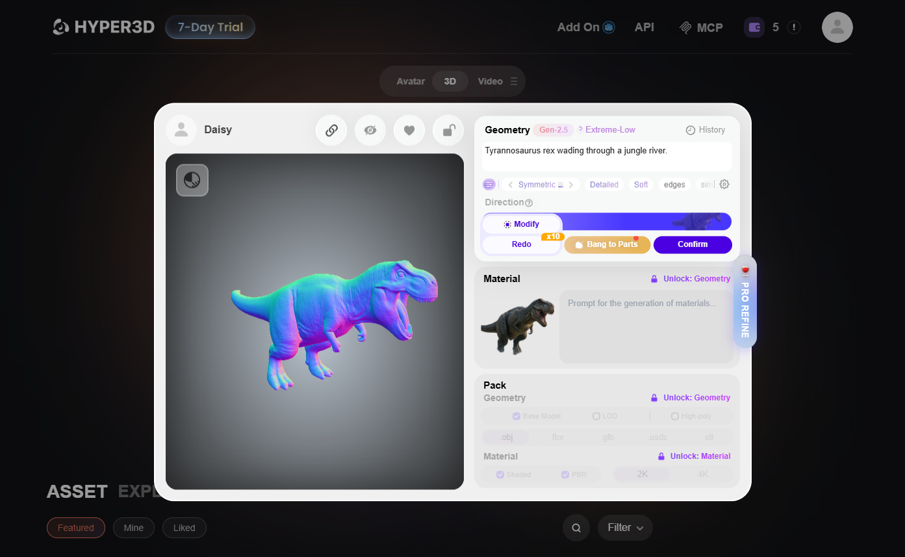Viewport: 905px width, 557px height.
Task: Copy share link with the chain icon
Action: pos(331,130)
